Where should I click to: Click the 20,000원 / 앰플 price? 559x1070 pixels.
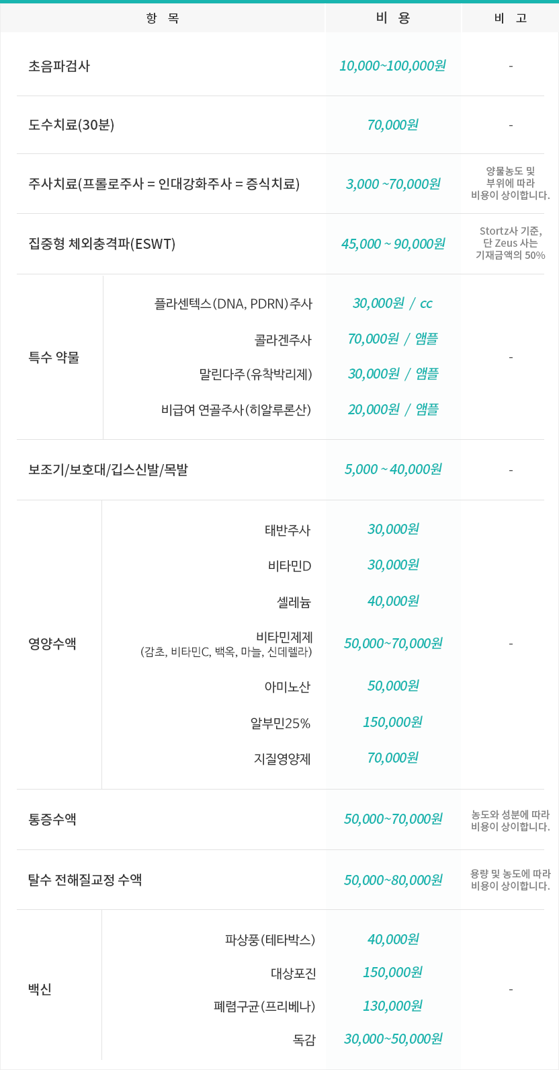[393, 410]
